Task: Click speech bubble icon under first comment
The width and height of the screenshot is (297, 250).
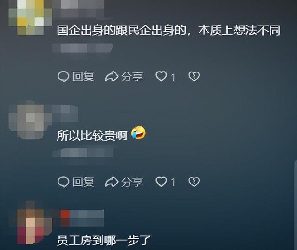Action: pos(63,77)
